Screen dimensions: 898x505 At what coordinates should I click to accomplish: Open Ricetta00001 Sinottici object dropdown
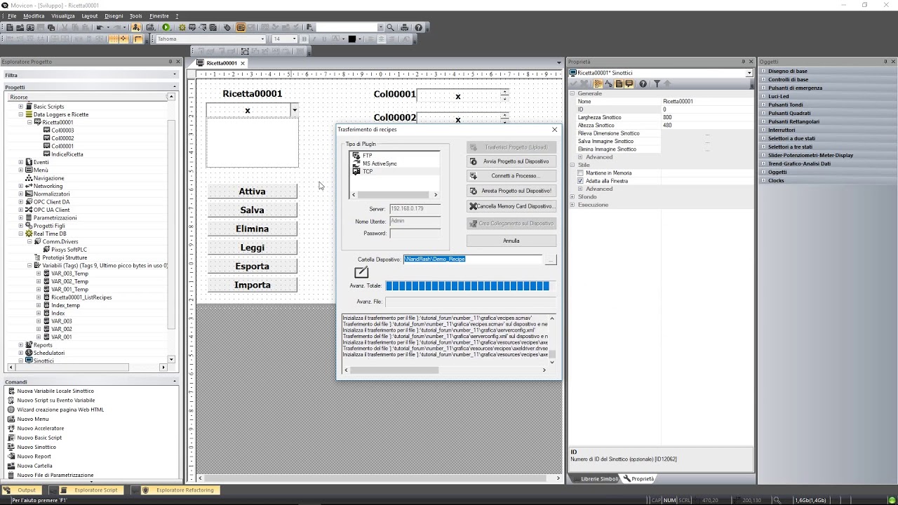click(749, 73)
